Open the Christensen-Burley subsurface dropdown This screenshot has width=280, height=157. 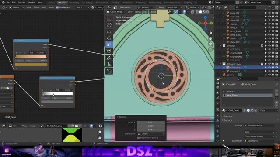click(259, 137)
